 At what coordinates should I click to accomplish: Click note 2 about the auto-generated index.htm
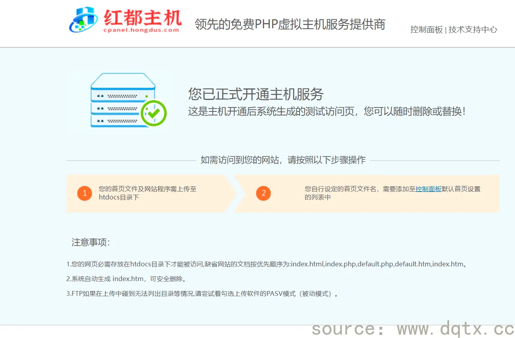[126, 279]
